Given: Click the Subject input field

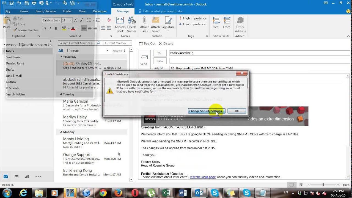Looking at the screenshot, I should [260, 68].
